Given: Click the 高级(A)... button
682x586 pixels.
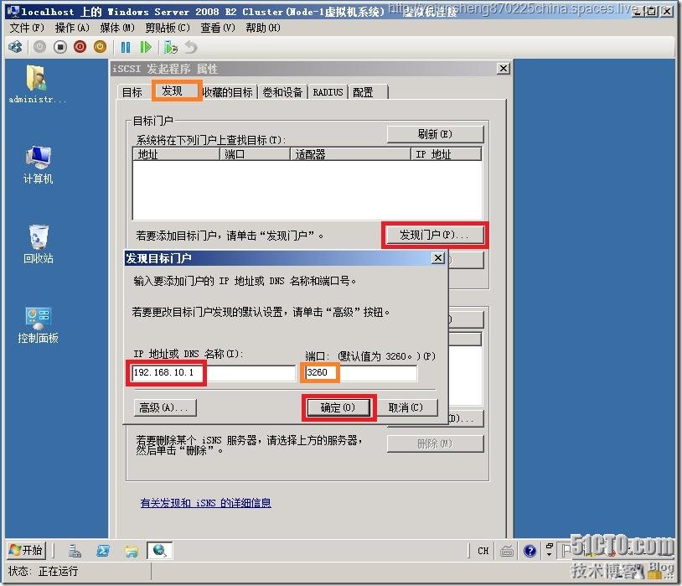Looking at the screenshot, I should (x=165, y=408).
